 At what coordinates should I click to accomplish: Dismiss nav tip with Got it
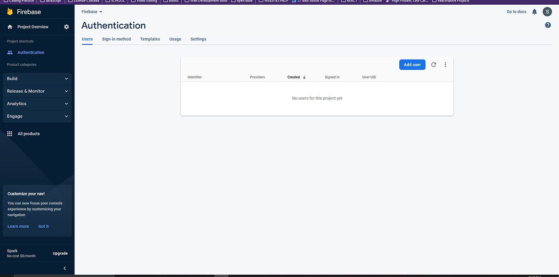point(43,226)
